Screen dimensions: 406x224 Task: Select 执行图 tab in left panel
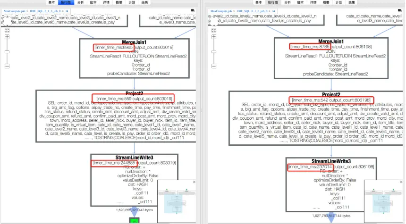66,2
